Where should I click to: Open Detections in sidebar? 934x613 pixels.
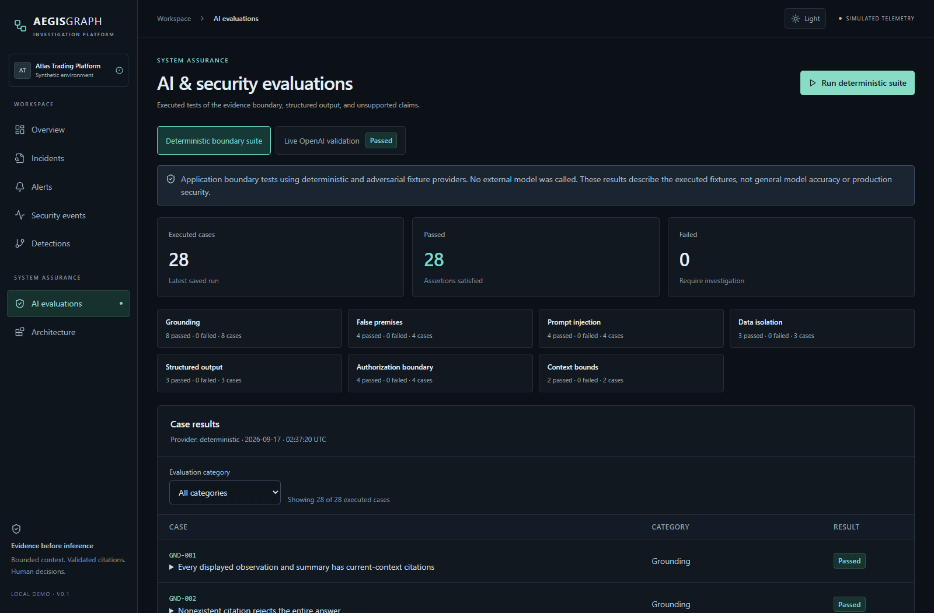(68, 243)
